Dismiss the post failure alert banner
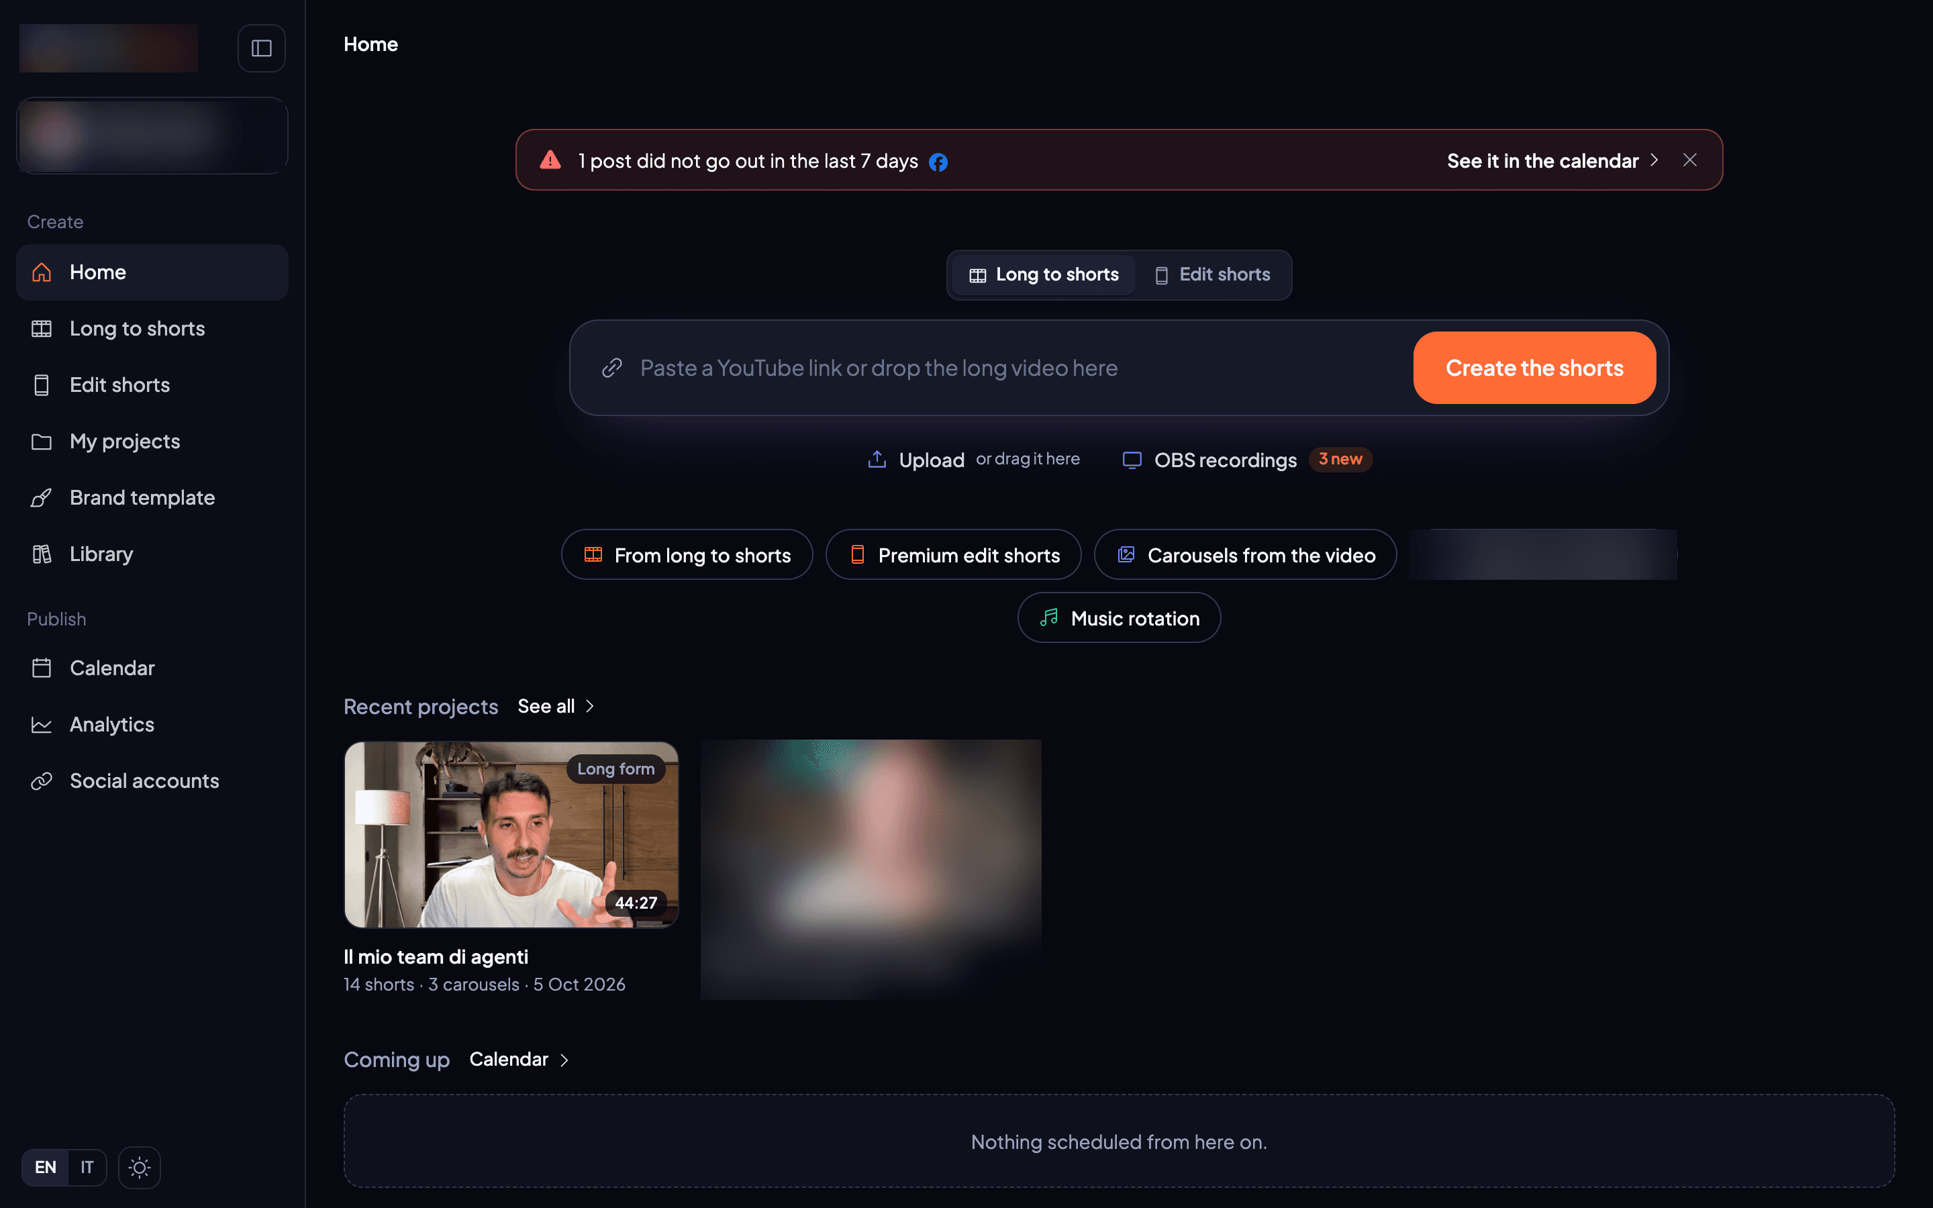 click(x=1689, y=160)
